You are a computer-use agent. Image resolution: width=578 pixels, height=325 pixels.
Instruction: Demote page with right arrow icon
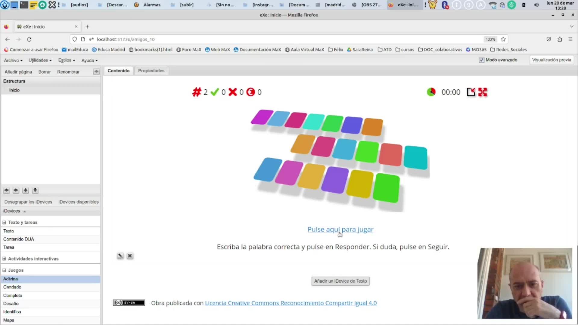point(16,190)
